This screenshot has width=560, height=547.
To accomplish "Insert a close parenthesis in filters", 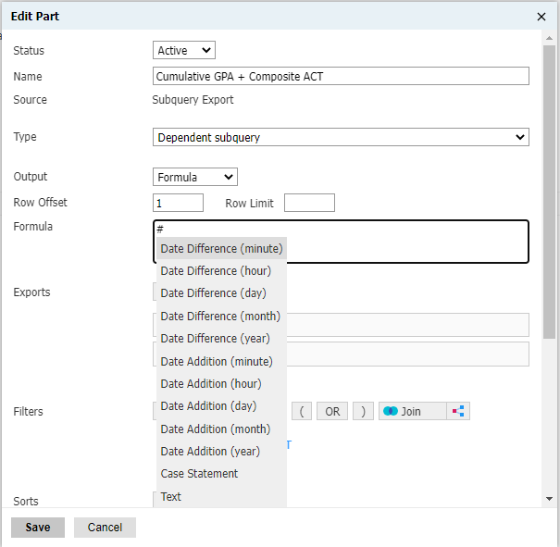I will pos(363,412).
